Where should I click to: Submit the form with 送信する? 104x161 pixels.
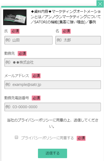pos(53,153)
